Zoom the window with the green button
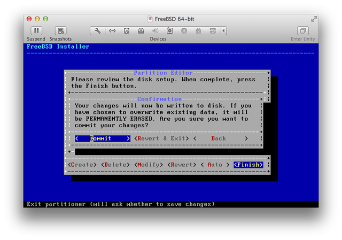 [x=45, y=19]
